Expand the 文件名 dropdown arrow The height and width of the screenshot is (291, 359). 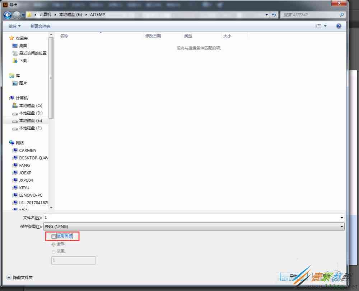click(x=342, y=218)
